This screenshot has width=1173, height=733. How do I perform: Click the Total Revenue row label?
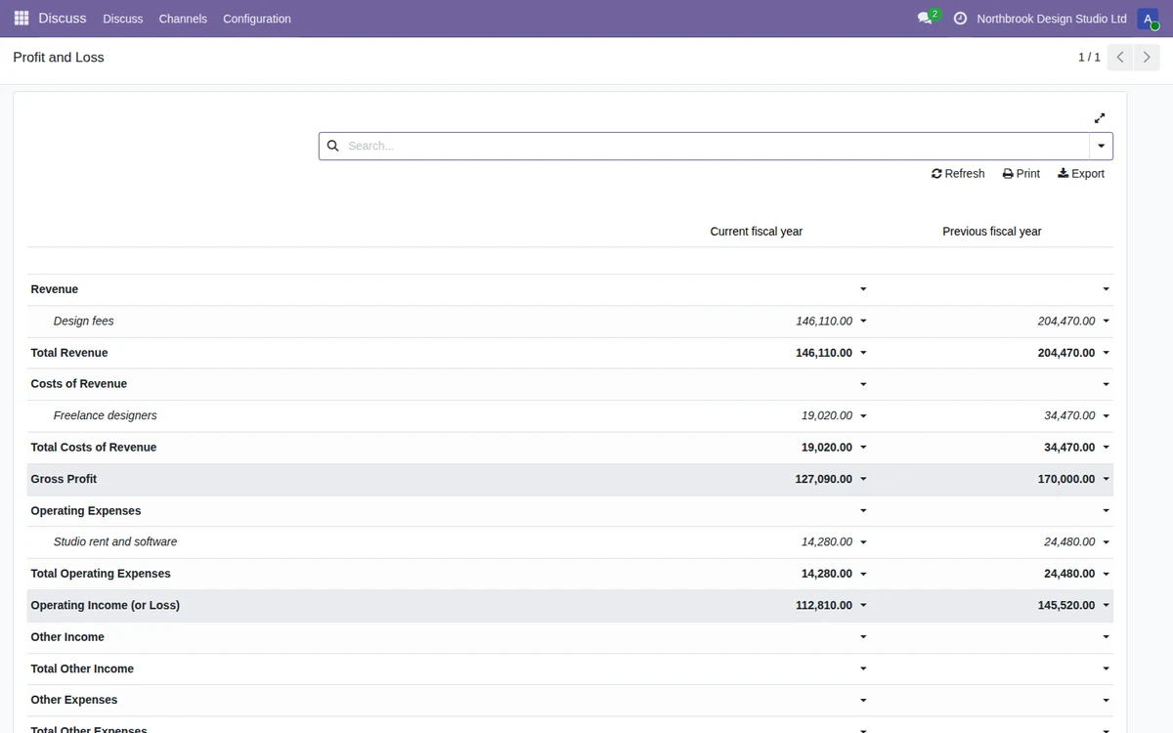coord(69,353)
